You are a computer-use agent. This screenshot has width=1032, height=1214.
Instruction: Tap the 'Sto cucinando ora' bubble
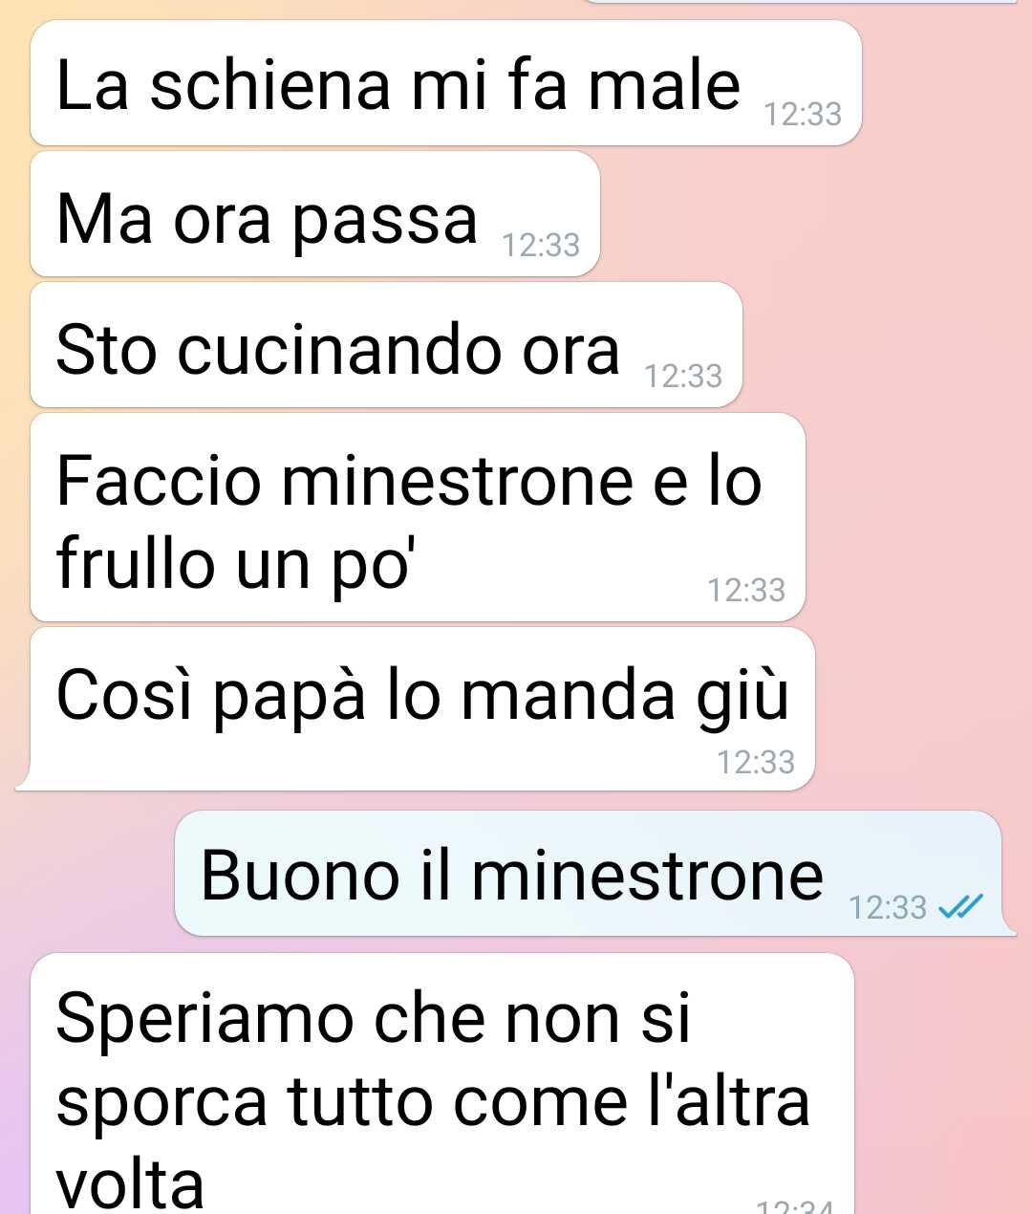(x=386, y=345)
